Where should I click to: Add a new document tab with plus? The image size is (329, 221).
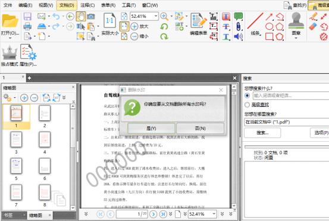[29, 78]
